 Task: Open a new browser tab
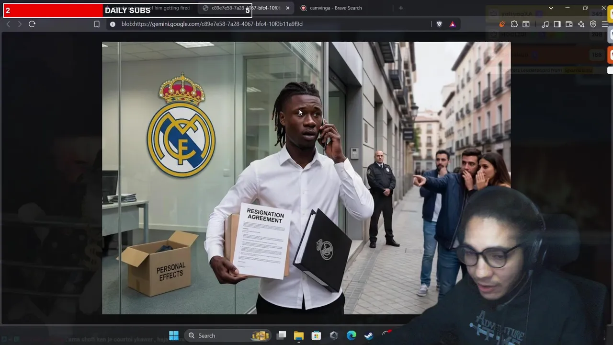click(x=401, y=8)
